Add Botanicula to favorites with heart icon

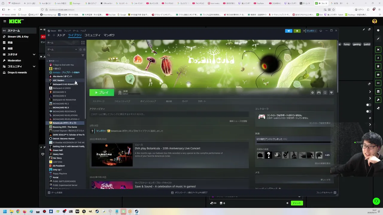point(331,93)
